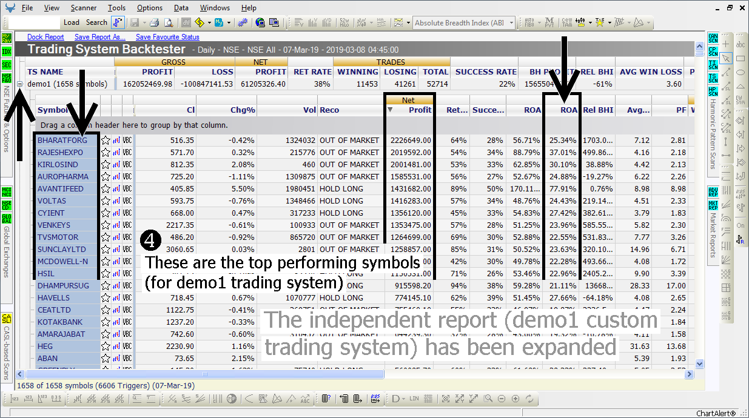Select the EW SYM tool
The height and width of the screenshot is (418, 749).
[741, 100]
